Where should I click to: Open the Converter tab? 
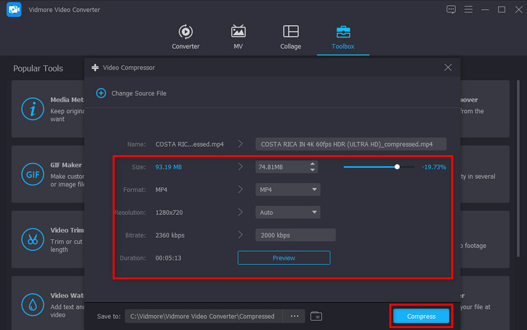185,32
